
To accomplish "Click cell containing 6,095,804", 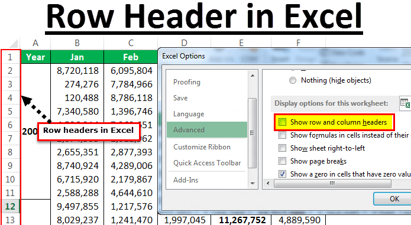I will tap(131, 71).
